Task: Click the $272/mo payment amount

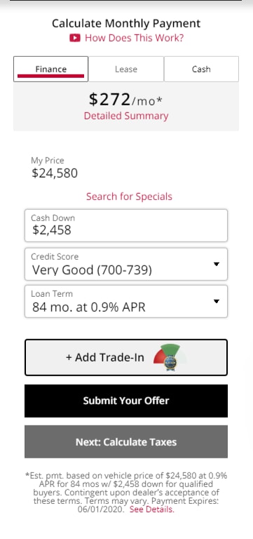Action: 125,100
